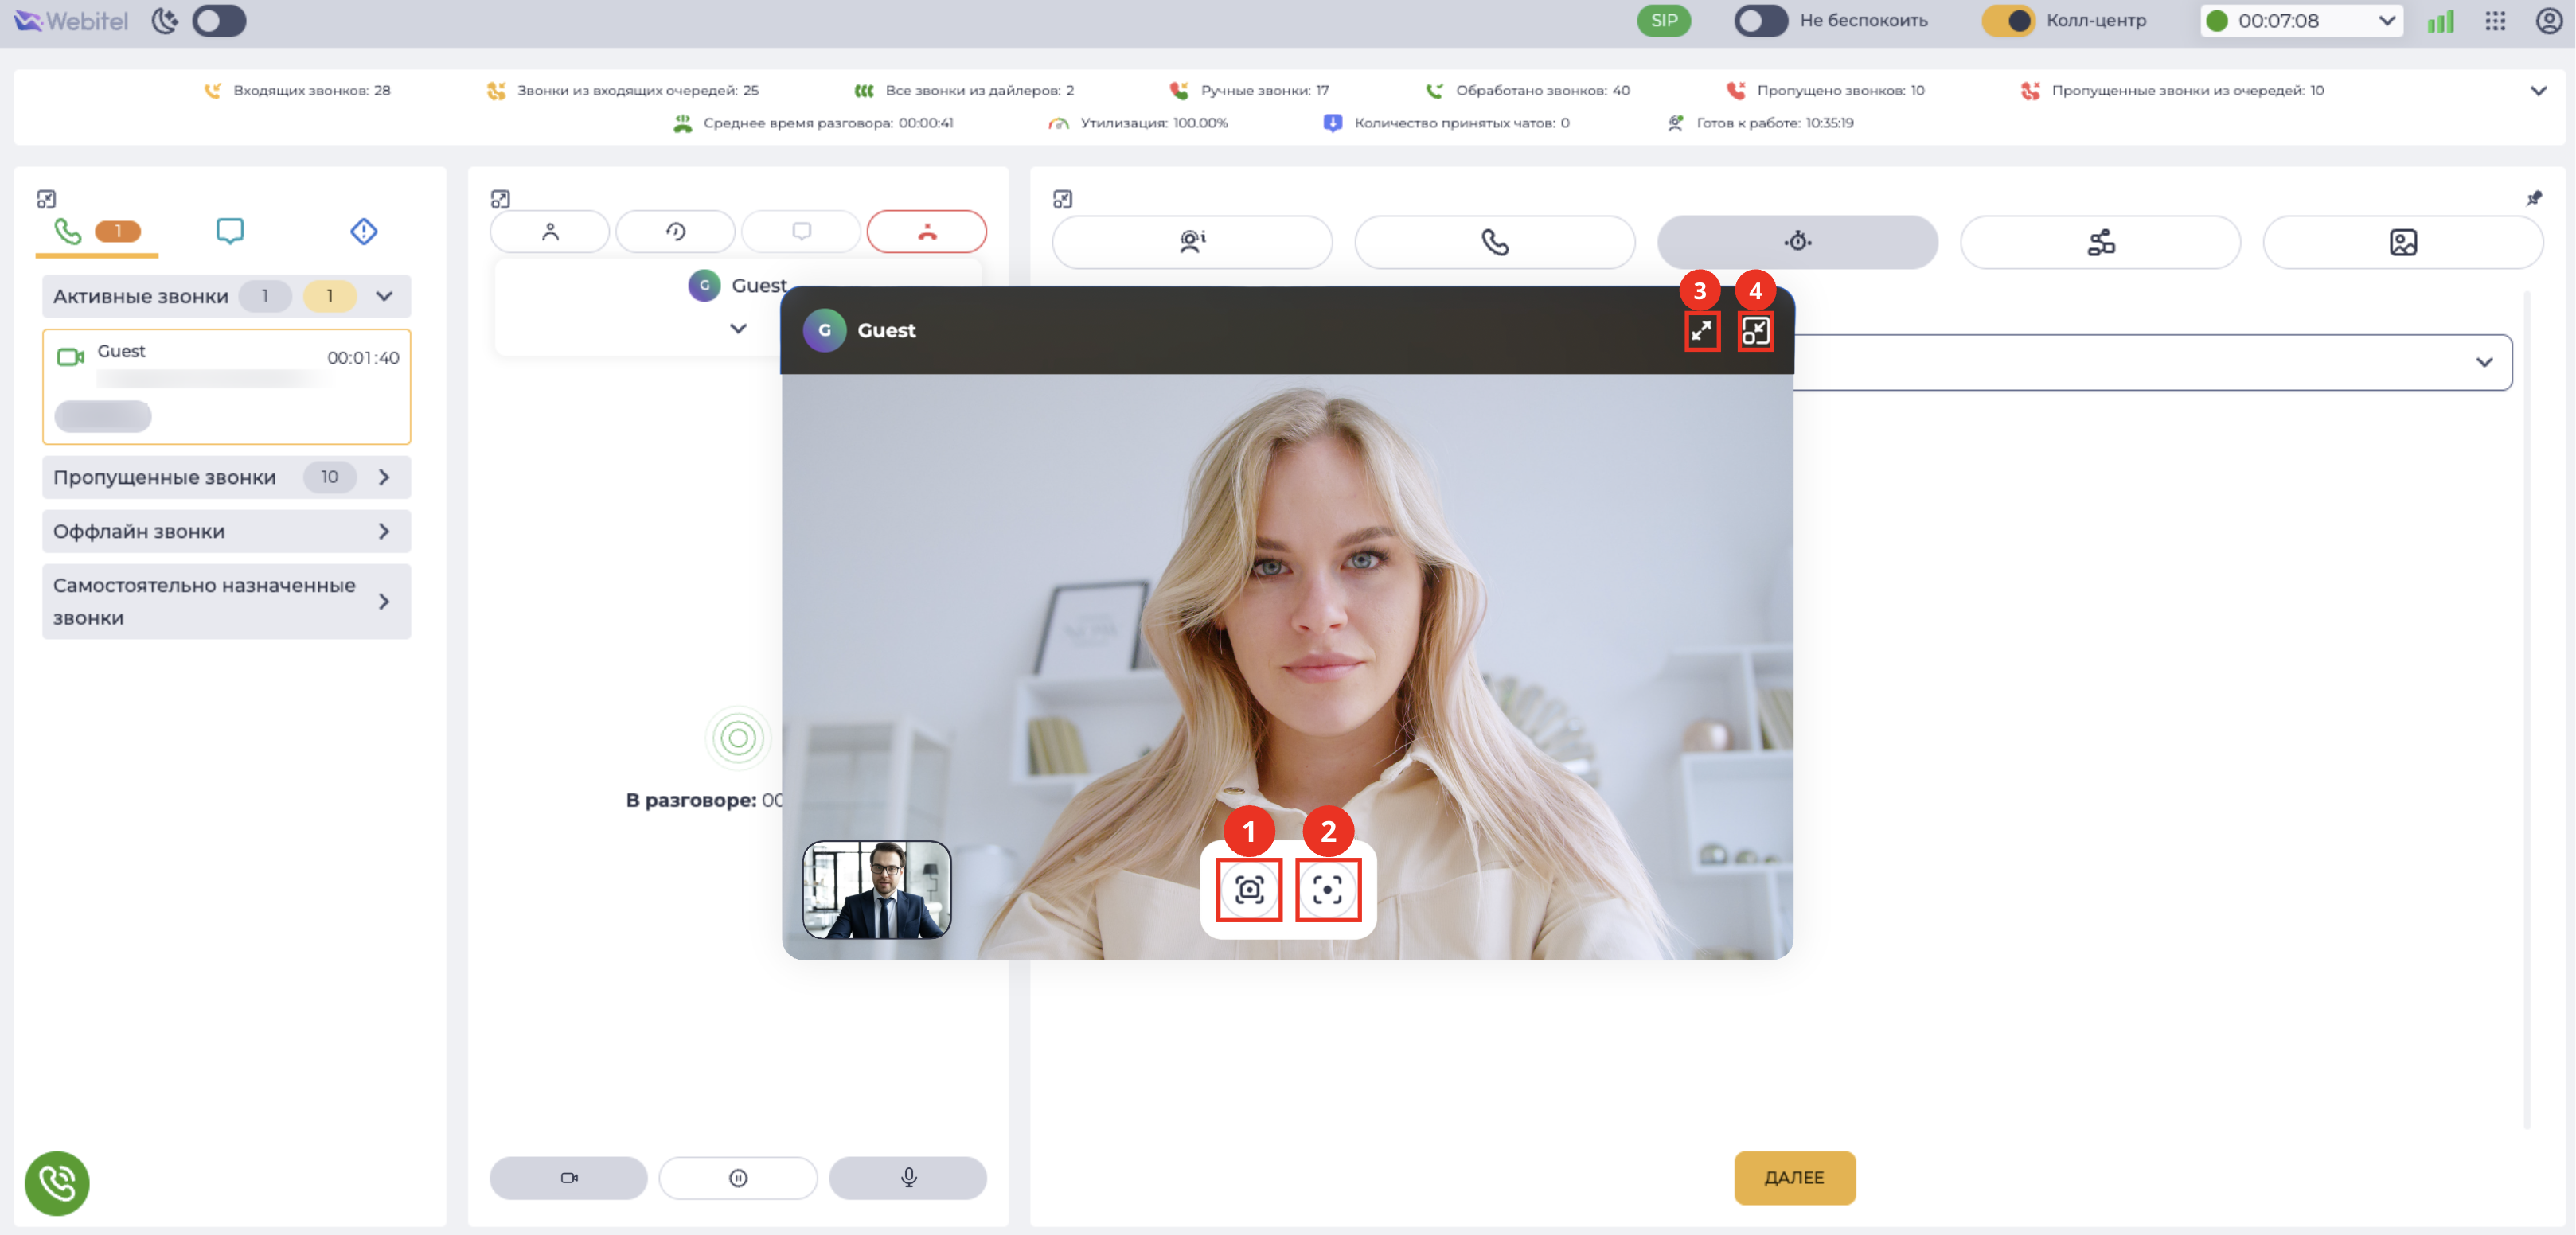The height and width of the screenshot is (1235, 2576).
Task: Minimize the Guest video window
Action: [x=1755, y=331]
